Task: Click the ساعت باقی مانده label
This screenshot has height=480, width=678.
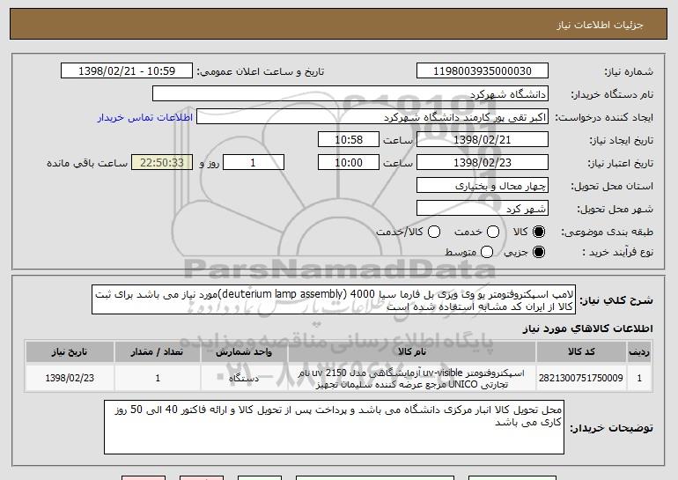Action: point(87,163)
